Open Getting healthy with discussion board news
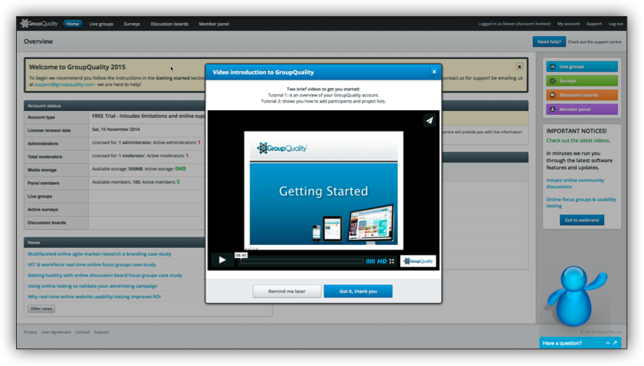The image size is (644, 366). (x=105, y=276)
